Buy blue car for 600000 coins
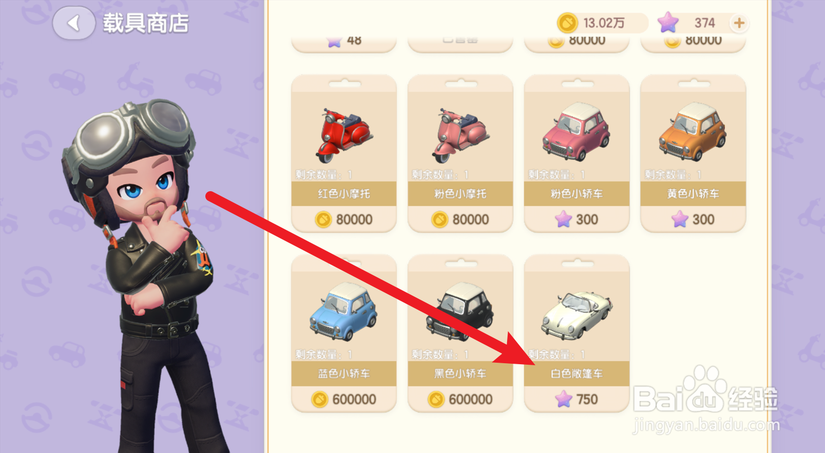 tap(344, 399)
